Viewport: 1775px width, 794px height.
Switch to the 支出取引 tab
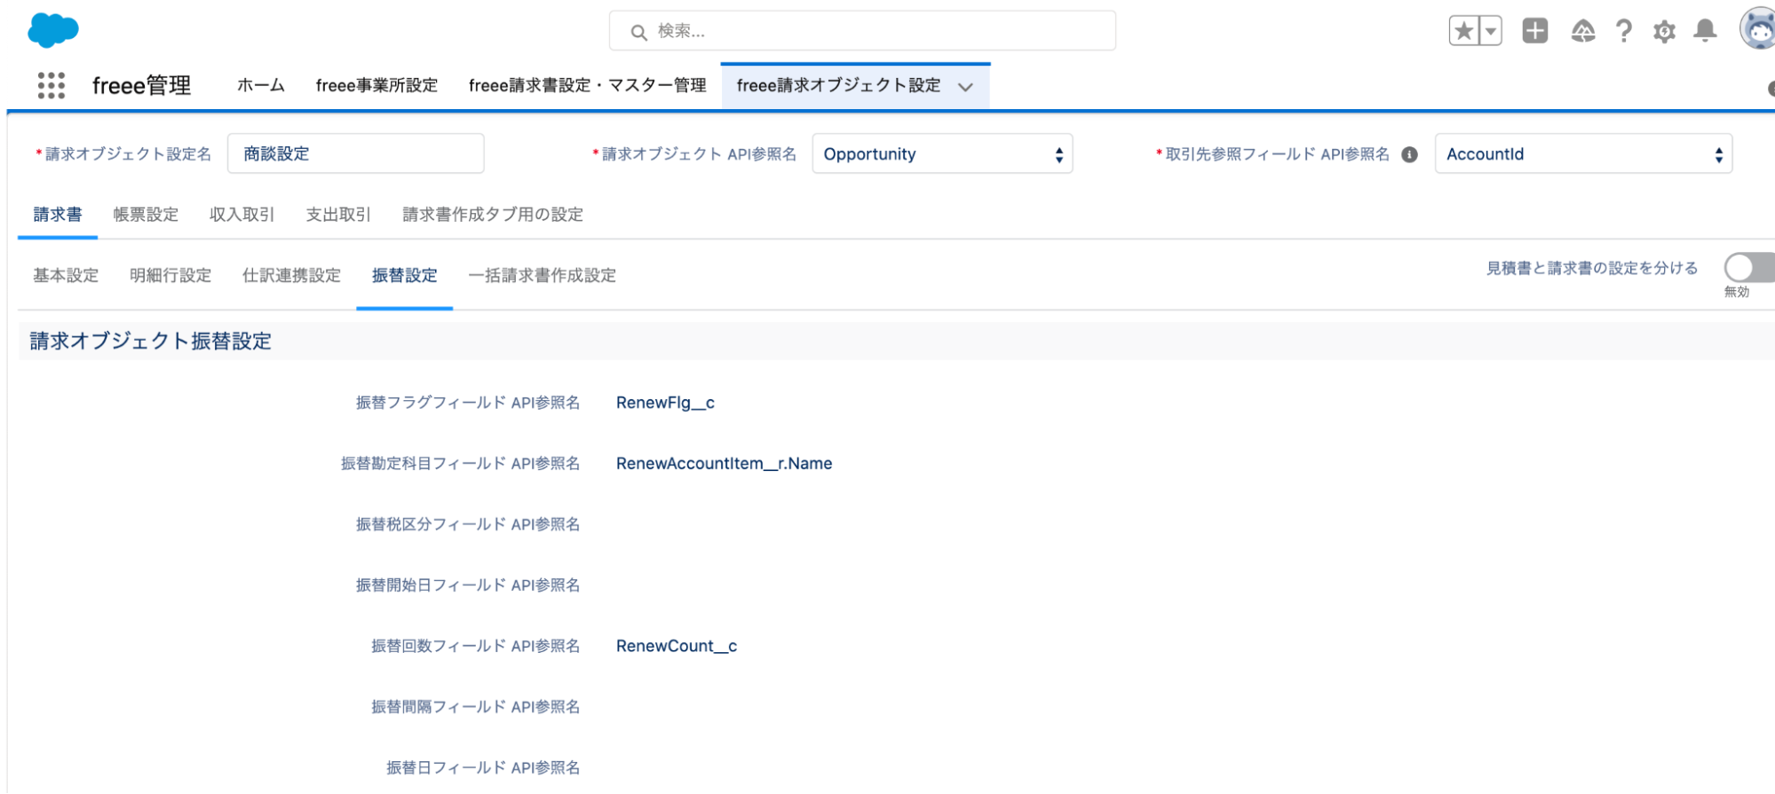click(338, 214)
